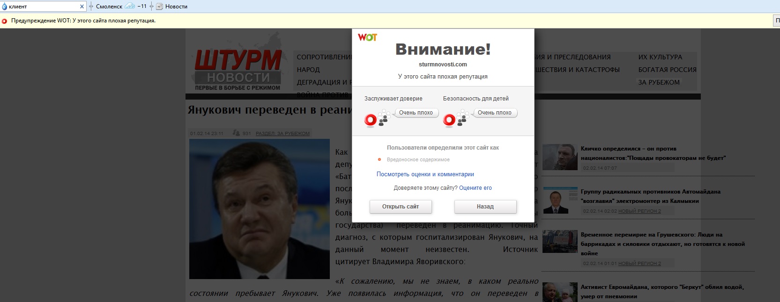Click the trustworthiness red rating circle
The image size is (780, 302).
point(371,120)
